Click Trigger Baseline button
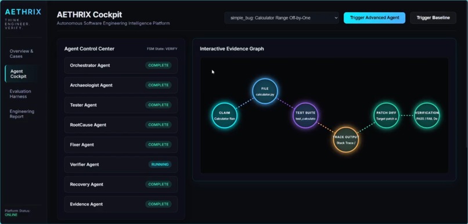This screenshot has width=468, height=224. coord(433,18)
